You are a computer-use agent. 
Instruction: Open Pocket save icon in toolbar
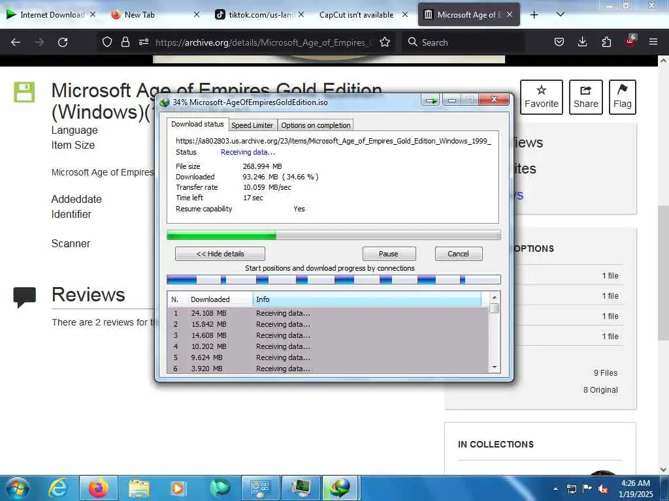(x=559, y=42)
